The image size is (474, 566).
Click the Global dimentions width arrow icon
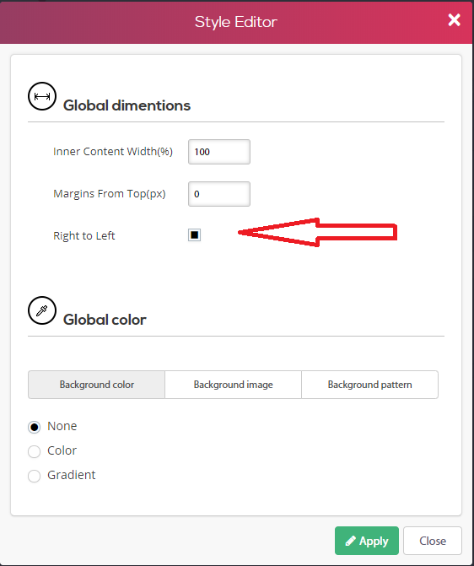point(42,96)
